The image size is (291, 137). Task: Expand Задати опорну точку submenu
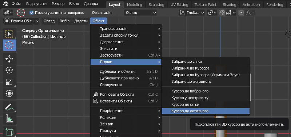click(x=126, y=35)
